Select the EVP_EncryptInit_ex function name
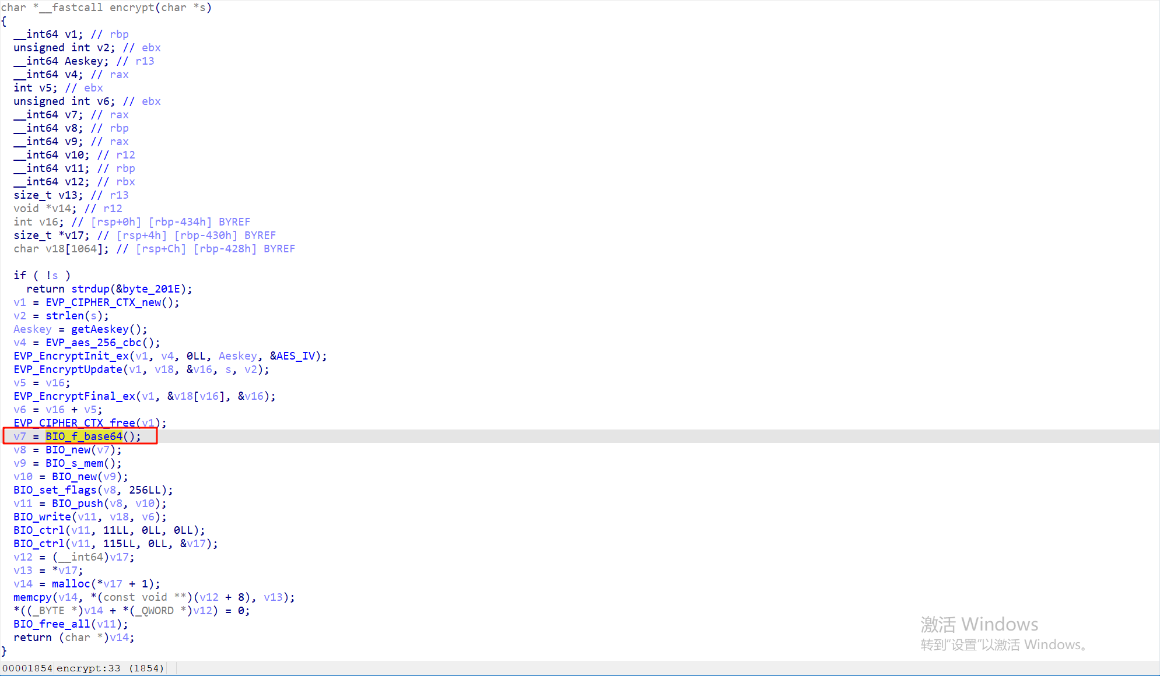 tap(71, 356)
